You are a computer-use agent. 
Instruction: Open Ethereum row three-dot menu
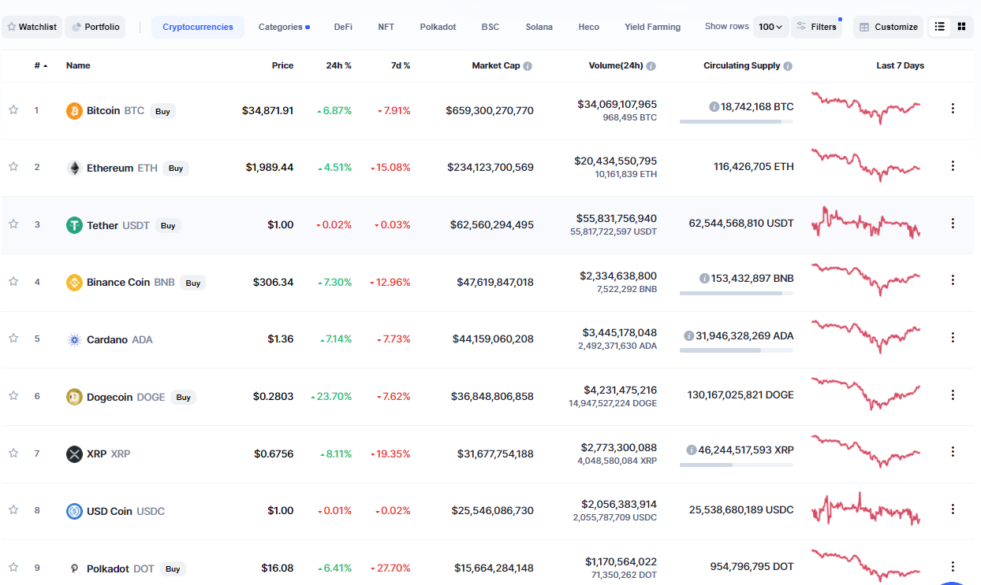[x=953, y=166]
